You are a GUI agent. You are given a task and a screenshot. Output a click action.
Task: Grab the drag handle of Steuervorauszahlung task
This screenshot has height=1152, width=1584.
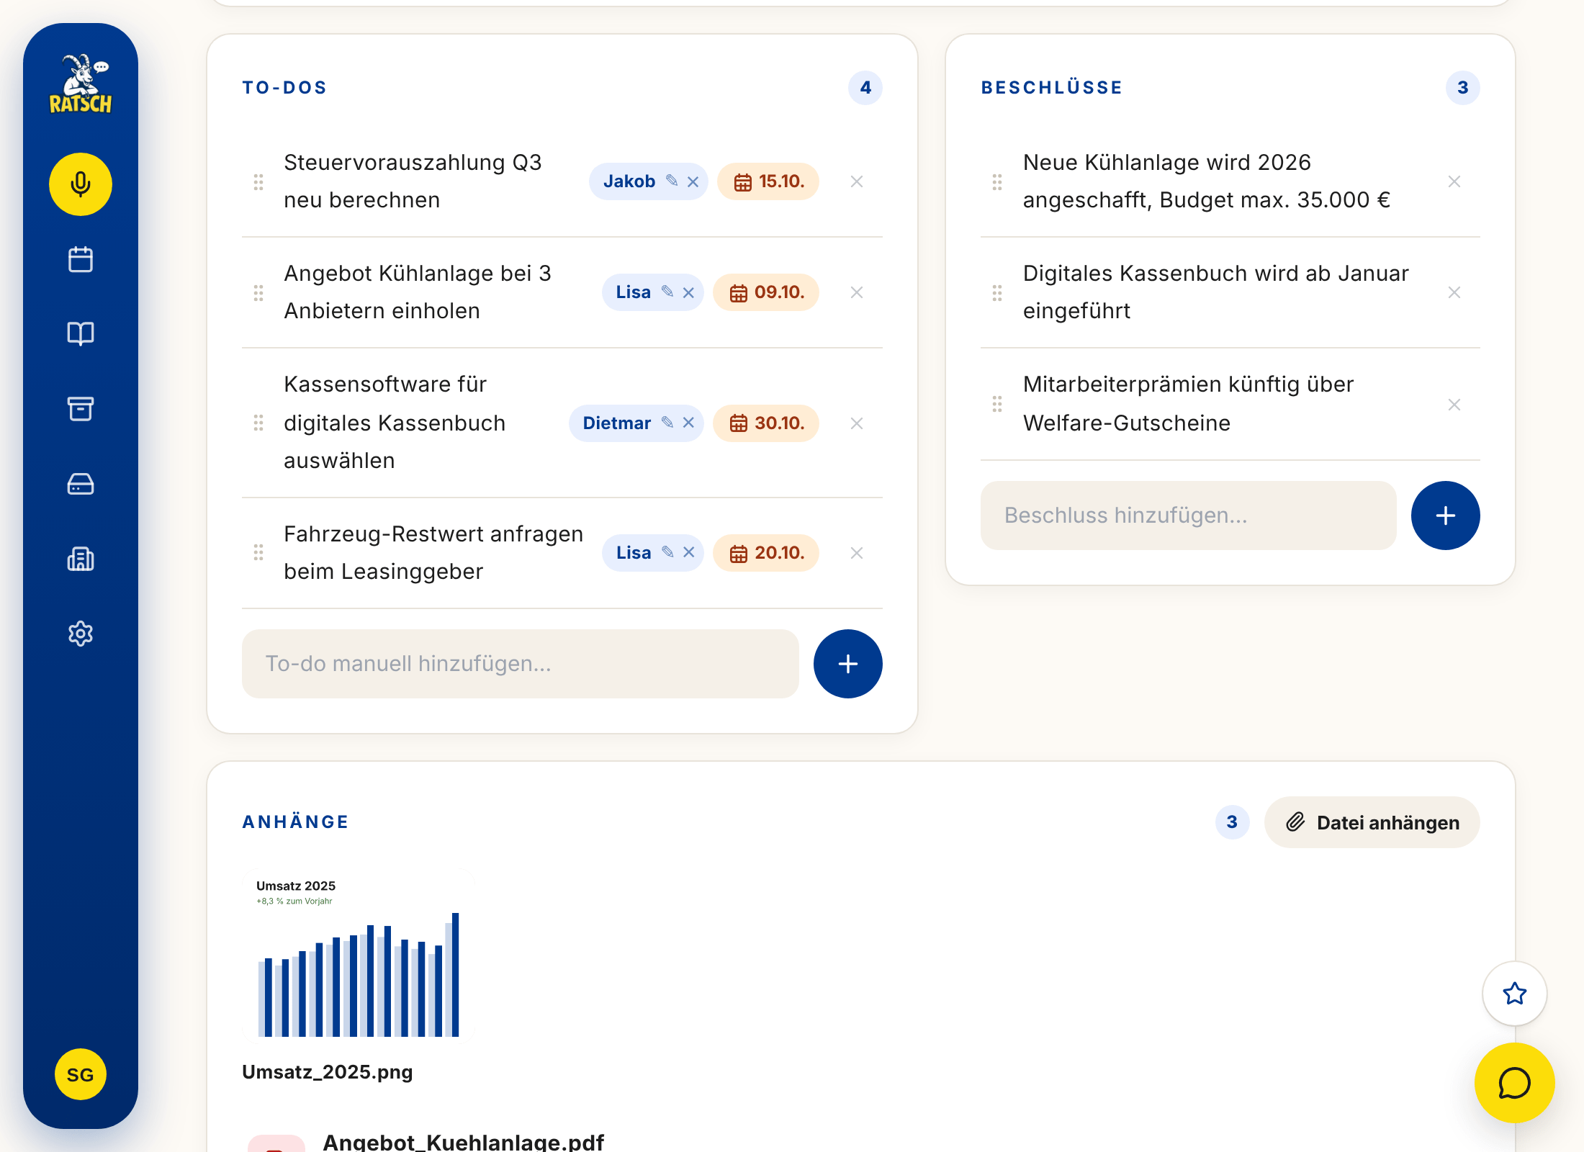tap(258, 182)
